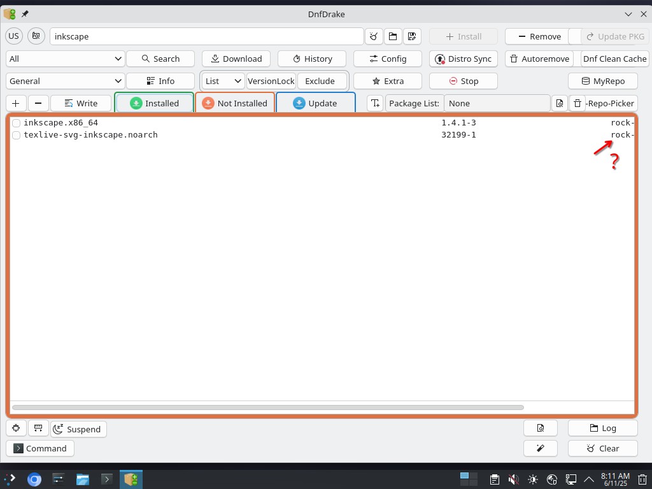This screenshot has height=489, width=652.
Task: Open the All filter dropdown
Action: pyautogui.click(x=66, y=59)
